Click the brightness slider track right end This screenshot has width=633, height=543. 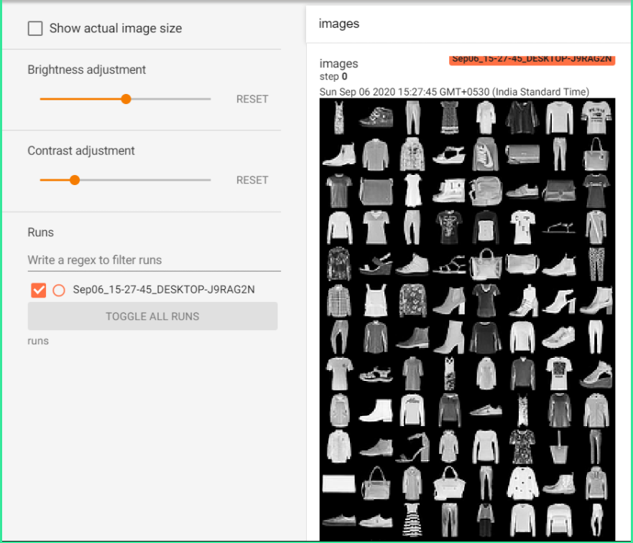point(208,99)
